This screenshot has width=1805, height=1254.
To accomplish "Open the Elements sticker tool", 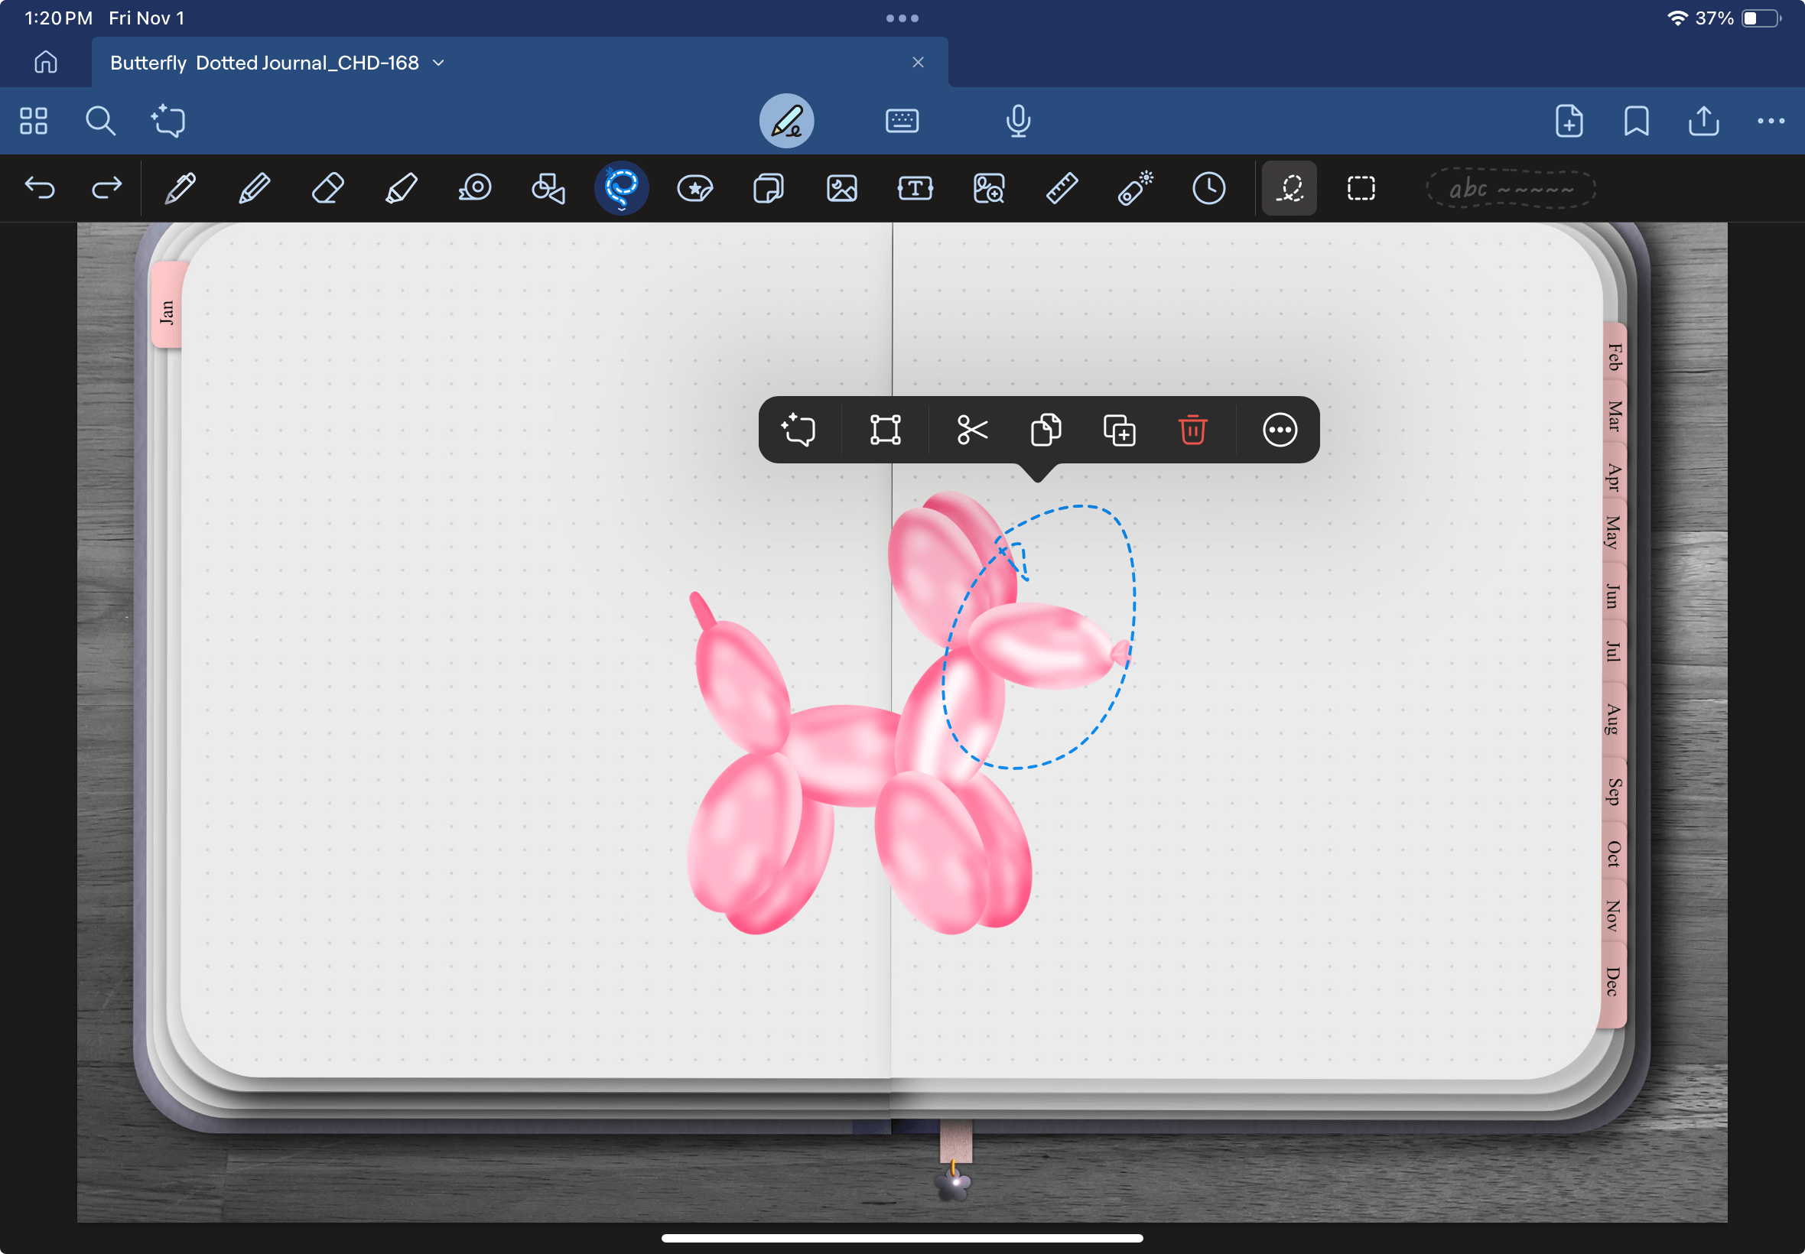I will point(694,189).
